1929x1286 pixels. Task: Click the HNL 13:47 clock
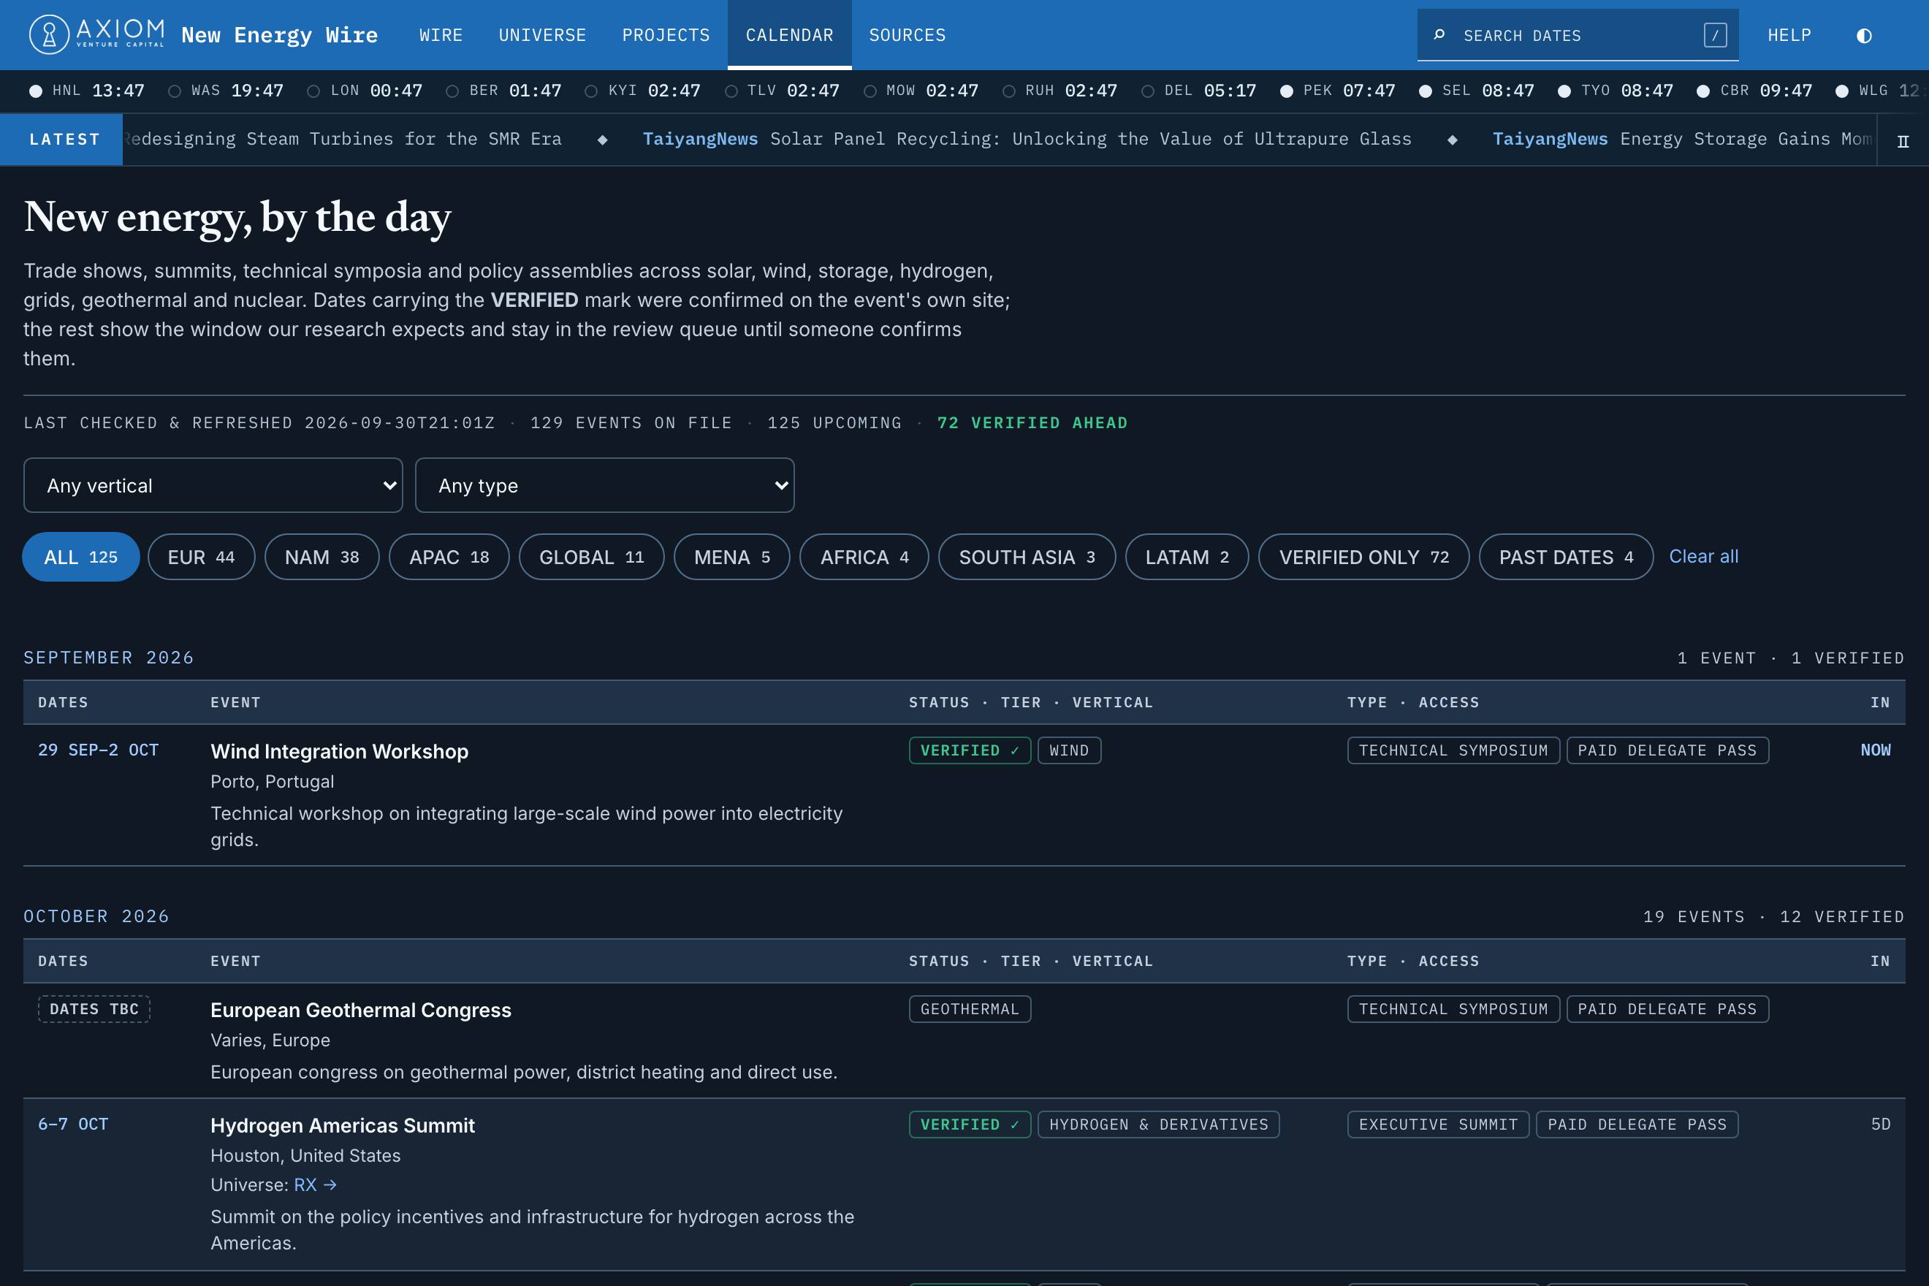click(x=87, y=90)
